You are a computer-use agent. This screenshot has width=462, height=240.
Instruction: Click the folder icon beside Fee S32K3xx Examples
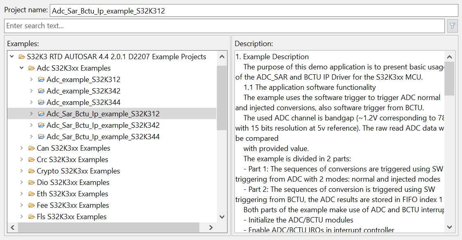pos(32,205)
